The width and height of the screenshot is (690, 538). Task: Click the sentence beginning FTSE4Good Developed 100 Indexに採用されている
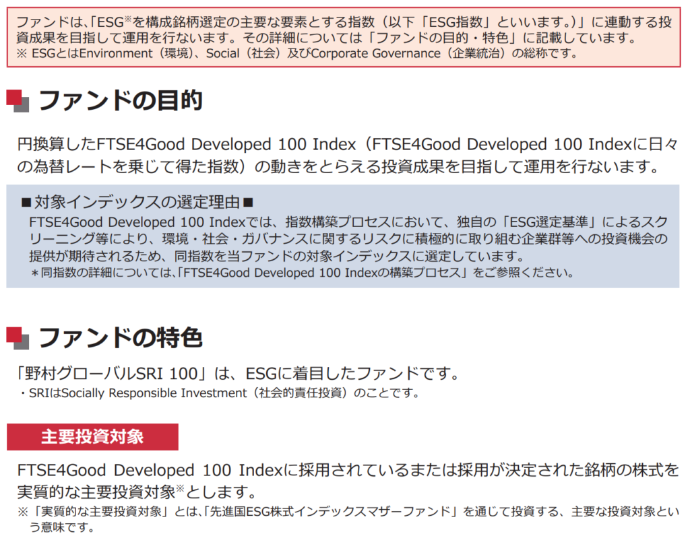point(347,479)
